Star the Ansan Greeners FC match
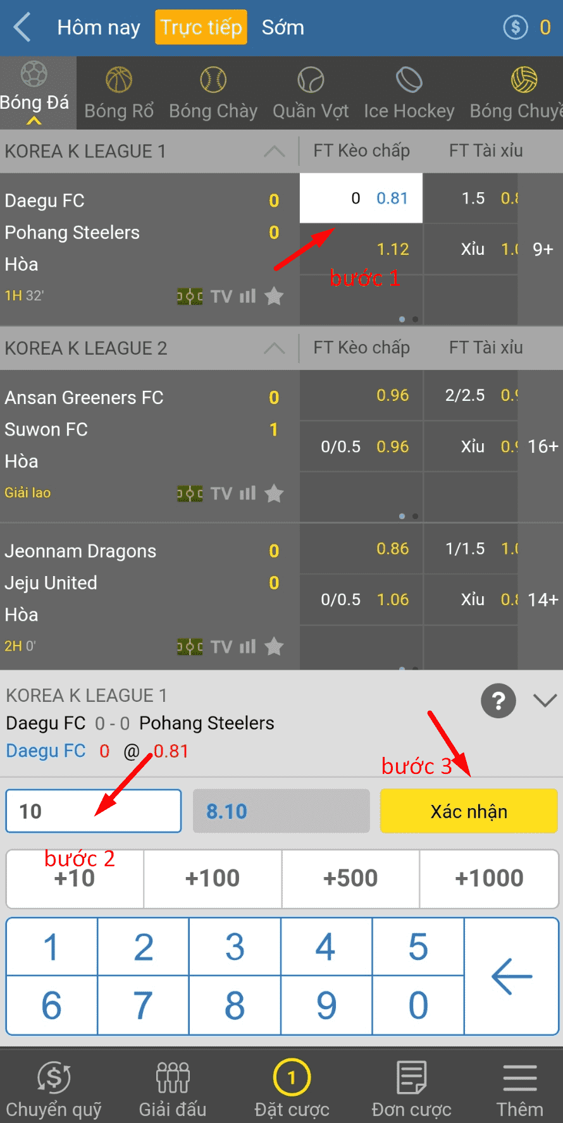The width and height of the screenshot is (563, 1123). [274, 493]
